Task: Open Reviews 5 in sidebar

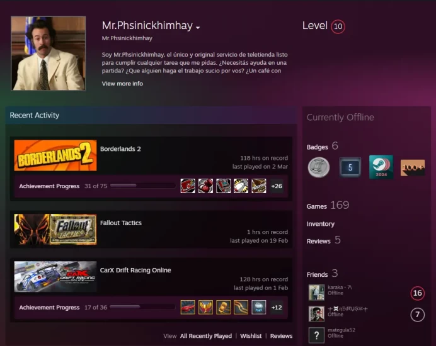Action: coord(323,240)
